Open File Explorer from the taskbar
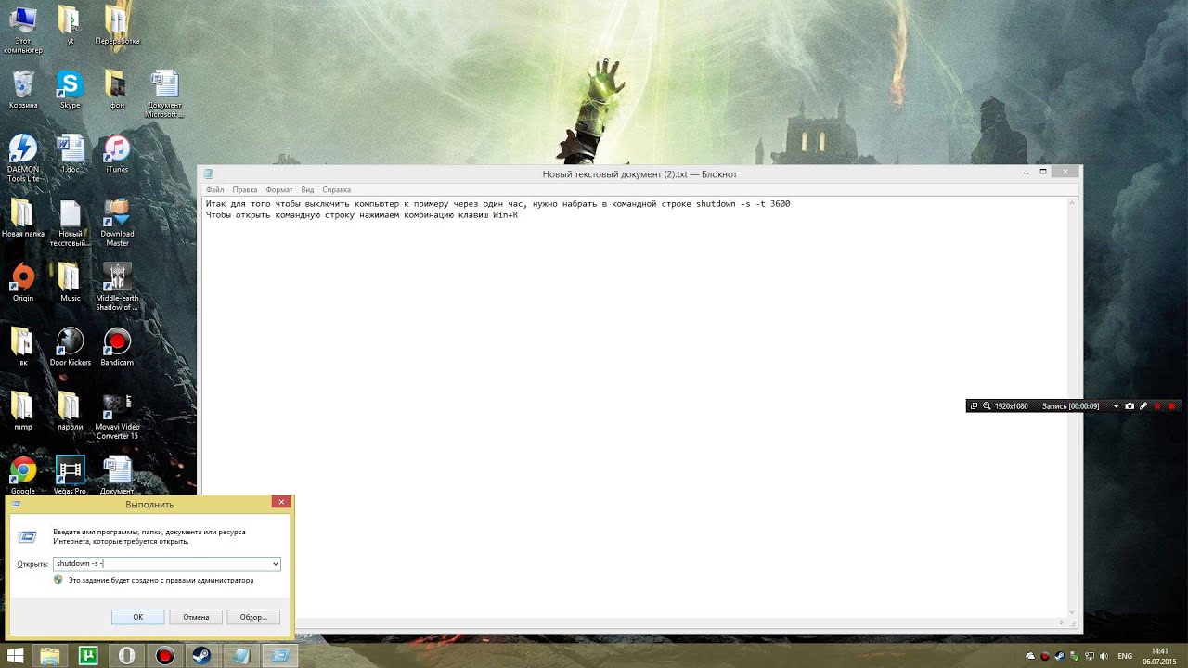Screen dimensions: 1188x668 pyautogui.click(x=50, y=656)
